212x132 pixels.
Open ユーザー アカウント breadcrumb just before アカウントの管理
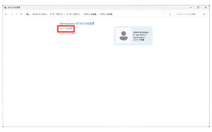coord(73,14)
